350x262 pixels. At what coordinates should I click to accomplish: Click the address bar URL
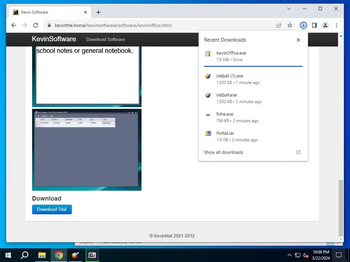click(113, 25)
